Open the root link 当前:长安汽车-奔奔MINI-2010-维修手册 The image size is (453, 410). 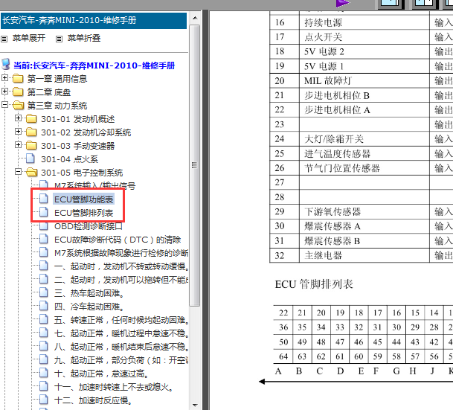click(x=94, y=65)
